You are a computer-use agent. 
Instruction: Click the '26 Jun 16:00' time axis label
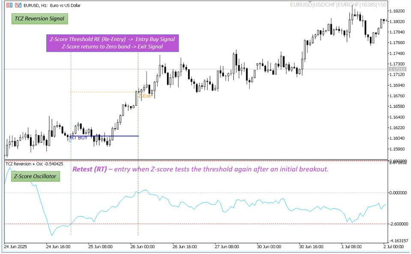click(x=185, y=247)
